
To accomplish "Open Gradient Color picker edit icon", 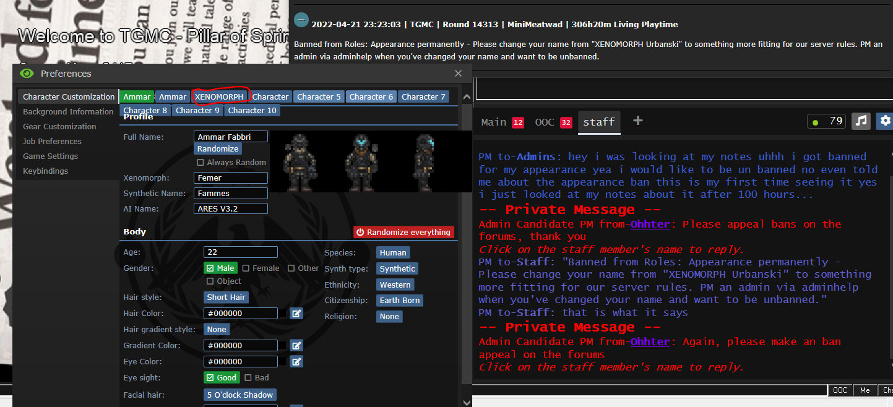I will click(x=297, y=346).
